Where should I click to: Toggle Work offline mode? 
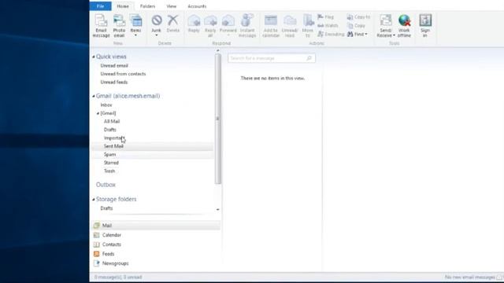[404, 26]
